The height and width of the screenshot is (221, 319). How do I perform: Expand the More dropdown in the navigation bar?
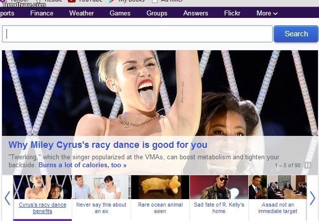(x=267, y=13)
